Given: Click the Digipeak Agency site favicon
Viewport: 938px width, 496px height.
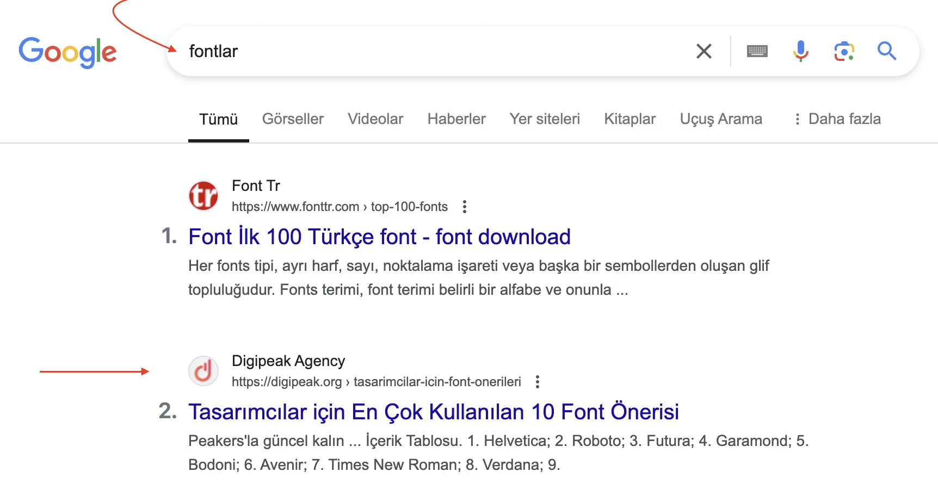Looking at the screenshot, I should pos(203,371).
